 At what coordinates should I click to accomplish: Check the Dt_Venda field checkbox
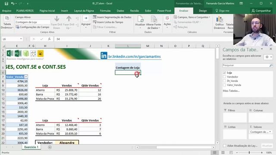(x=224, y=81)
